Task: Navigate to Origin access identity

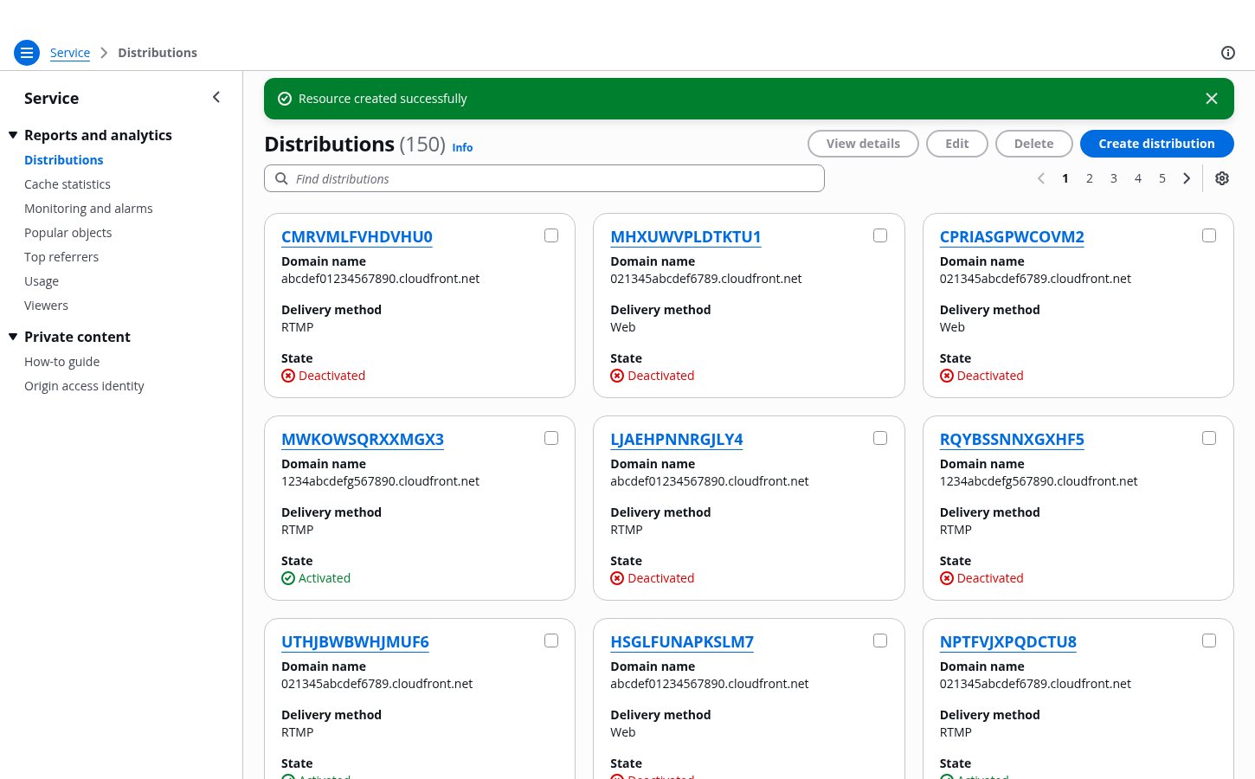Action: click(84, 386)
